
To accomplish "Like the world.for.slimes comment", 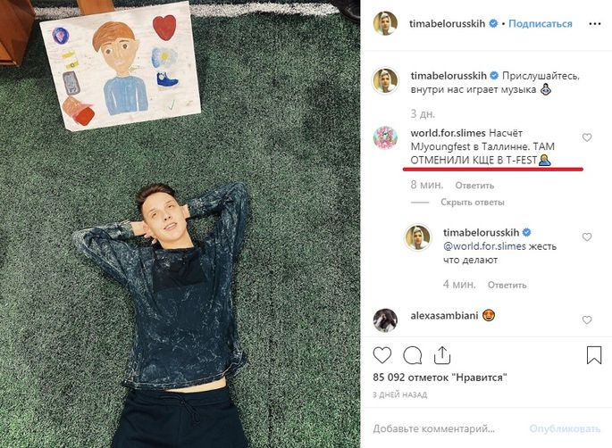I will coord(587,137).
